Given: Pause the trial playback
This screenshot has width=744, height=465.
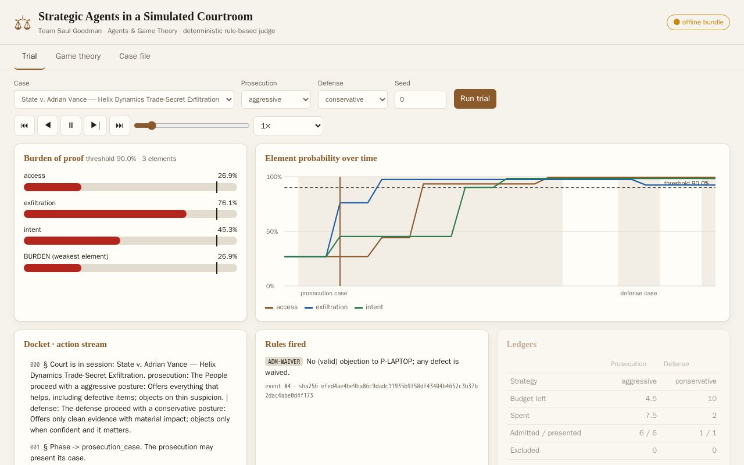Looking at the screenshot, I should click(71, 126).
